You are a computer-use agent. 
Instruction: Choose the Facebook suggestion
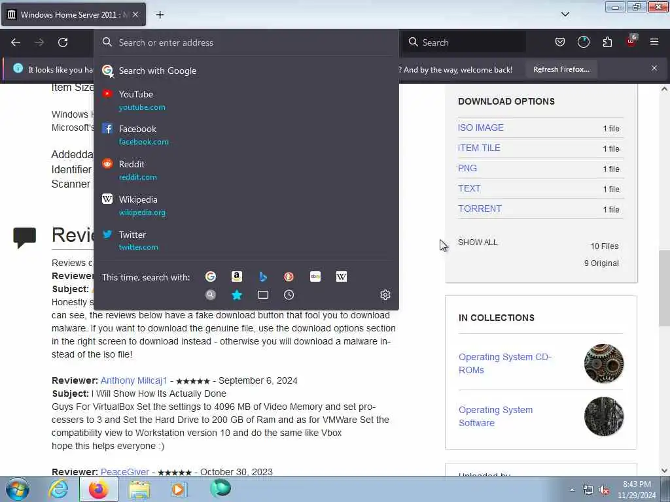tap(246, 135)
